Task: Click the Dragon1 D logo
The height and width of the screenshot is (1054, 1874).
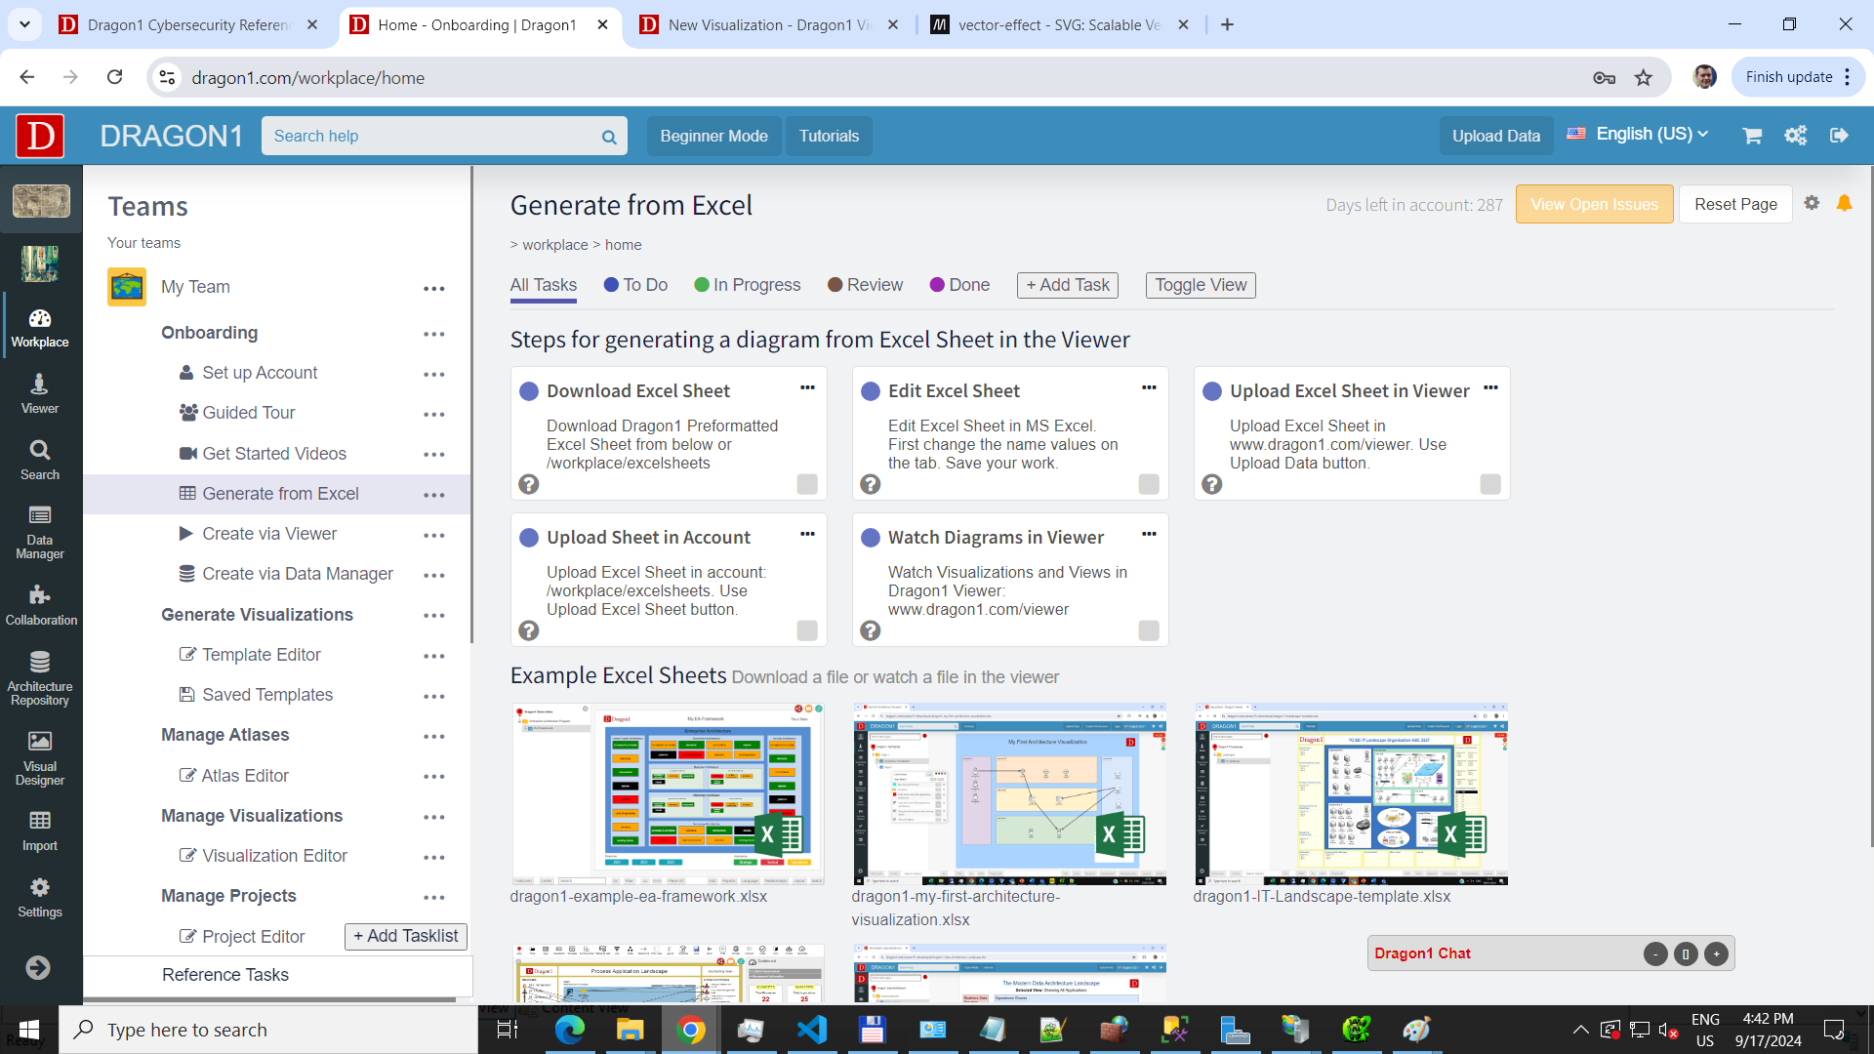Action: (40, 136)
